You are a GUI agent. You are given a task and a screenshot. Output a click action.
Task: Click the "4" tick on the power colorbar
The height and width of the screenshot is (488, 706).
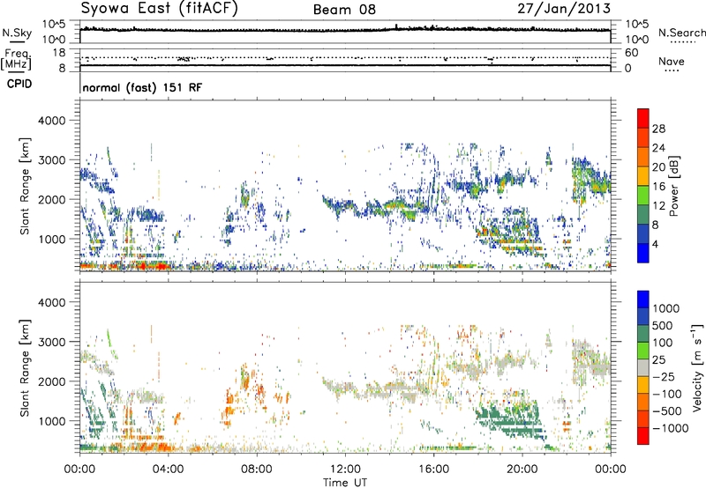[655, 244]
